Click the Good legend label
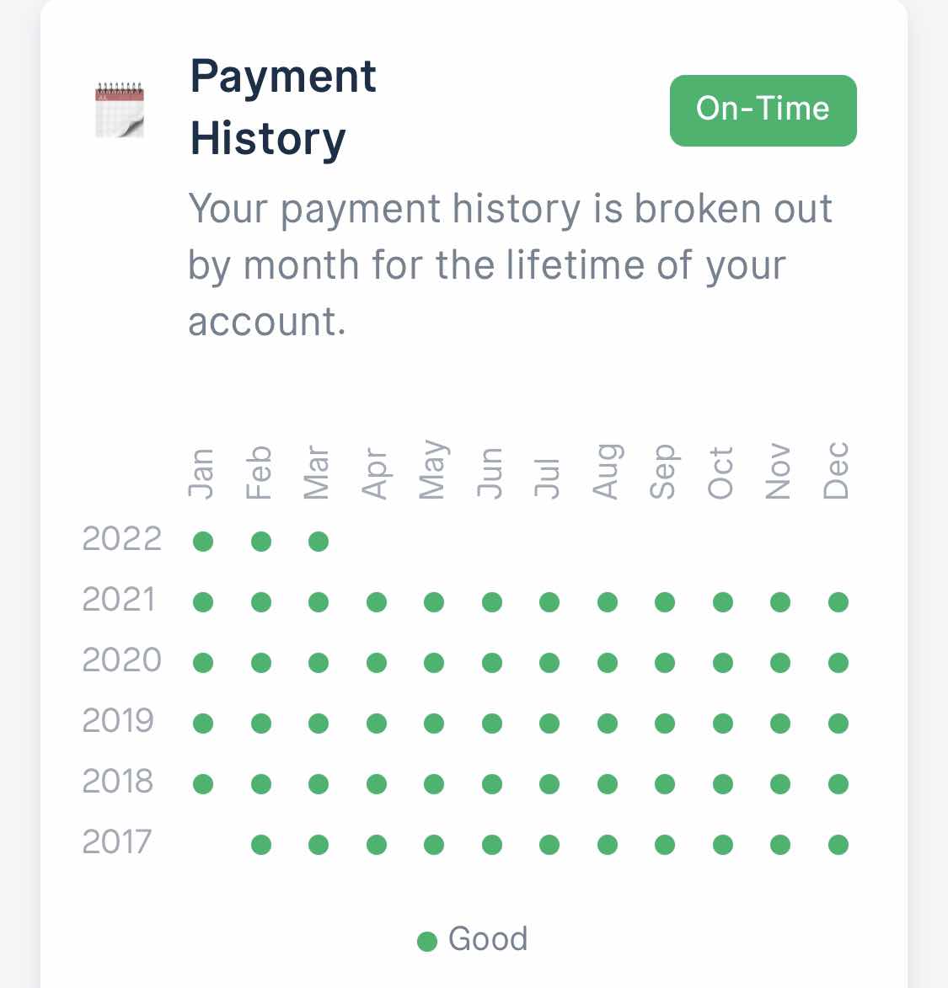Screen dimensions: 948x988 (488, 939)
